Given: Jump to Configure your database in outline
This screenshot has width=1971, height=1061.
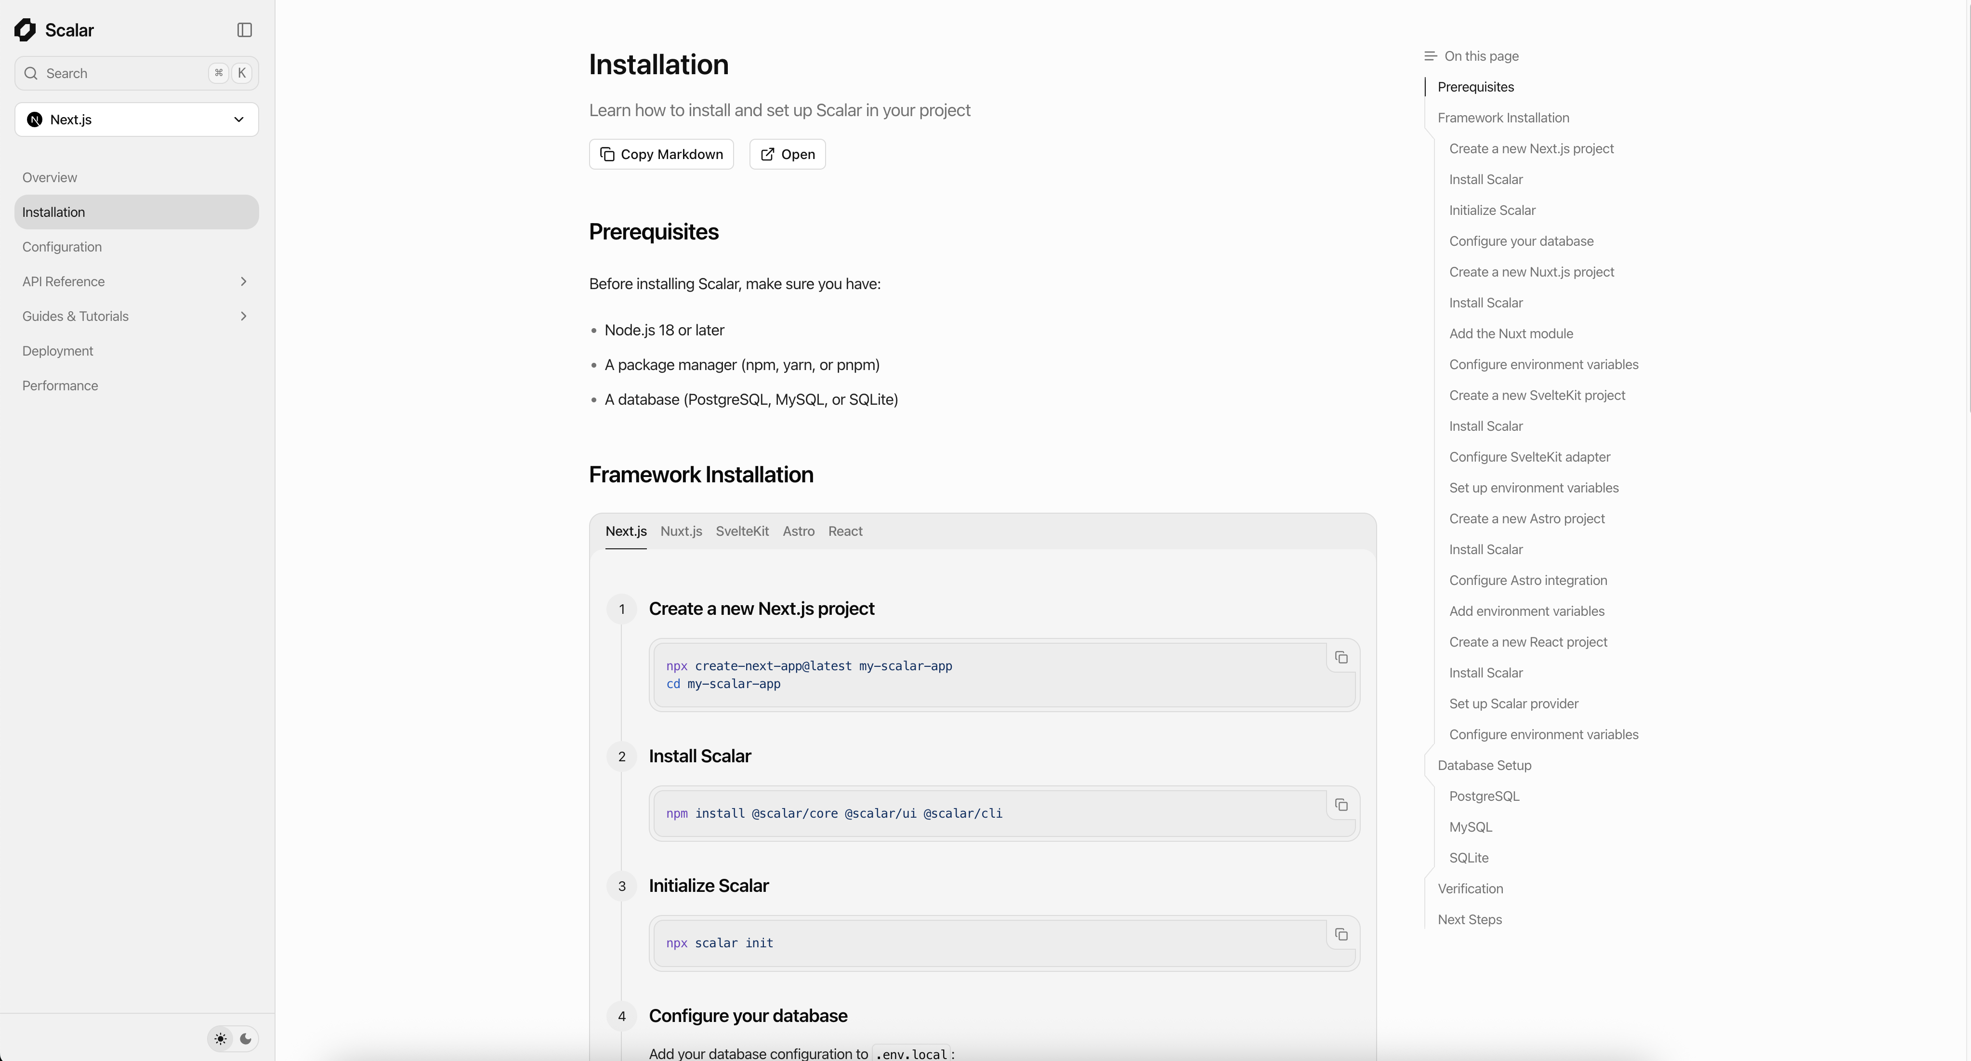Looking at the screenshot, I should [1521, 241].
